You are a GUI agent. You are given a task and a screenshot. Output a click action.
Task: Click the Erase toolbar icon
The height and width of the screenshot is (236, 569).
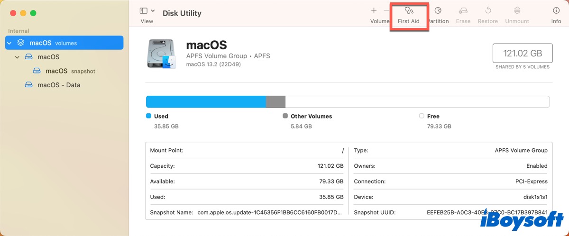463,11
